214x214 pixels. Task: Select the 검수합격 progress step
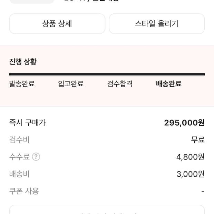(120, 84)
